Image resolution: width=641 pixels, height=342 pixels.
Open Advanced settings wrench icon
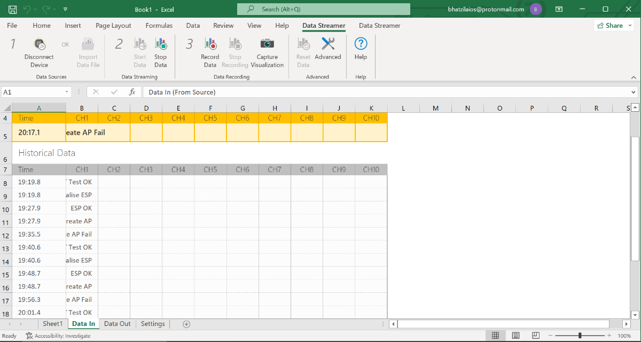pyautogui.click(x=328, y=44)
